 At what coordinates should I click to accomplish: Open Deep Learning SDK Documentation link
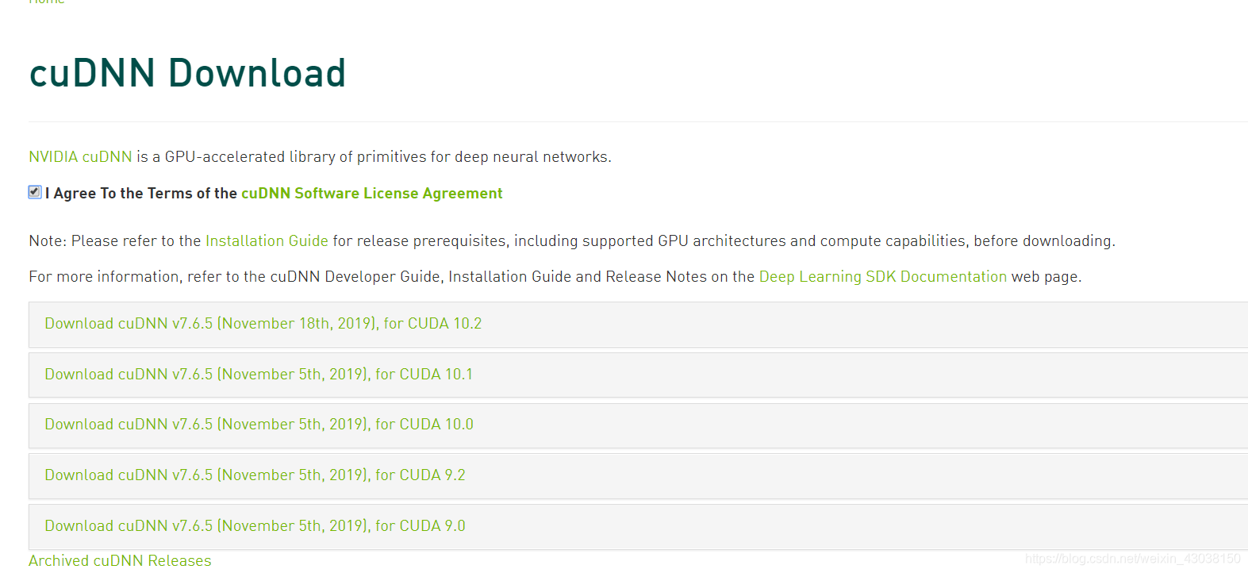click(883, 277)
